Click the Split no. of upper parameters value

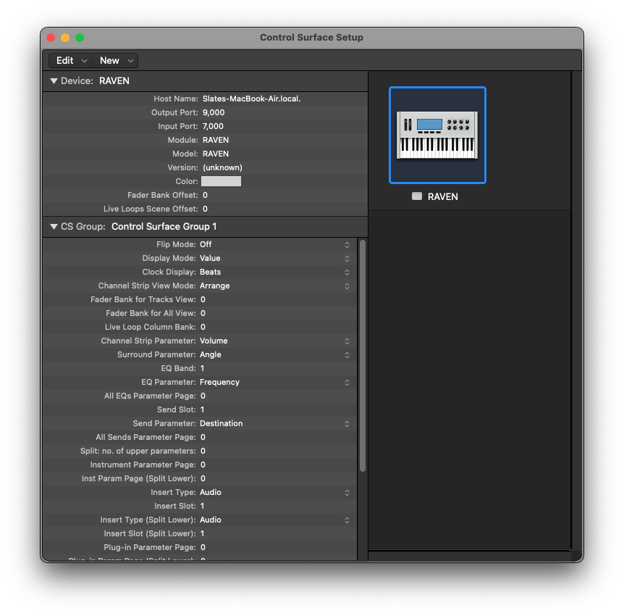coord(203,451)
